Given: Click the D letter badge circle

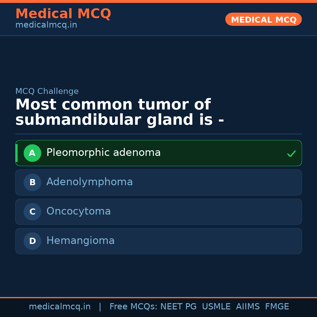Looking at the screenshot, I should coord(32,241).
